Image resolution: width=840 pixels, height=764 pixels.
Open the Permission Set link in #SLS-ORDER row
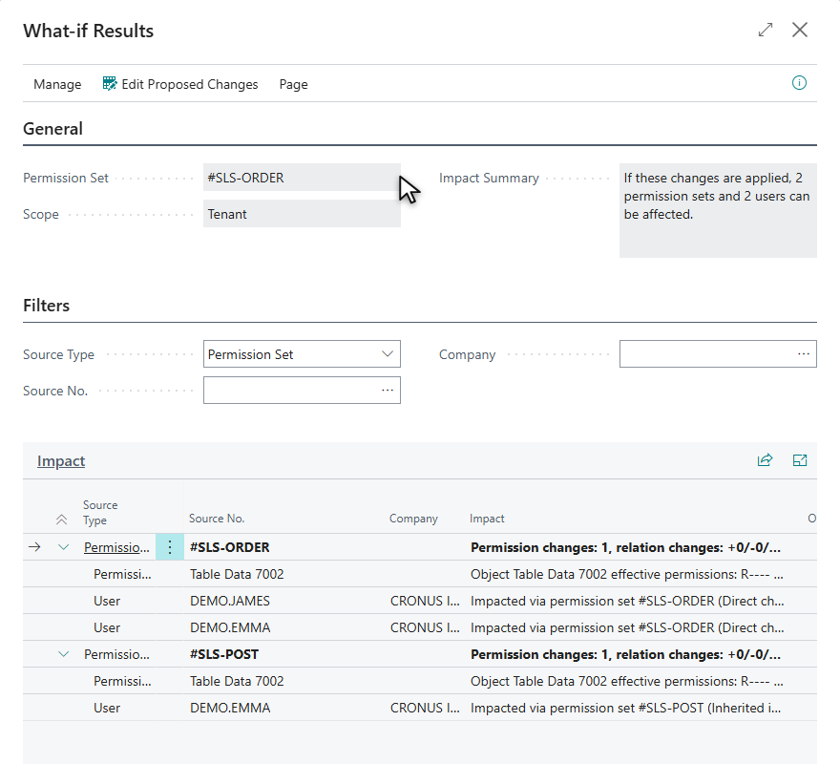(x=116, y=547)
